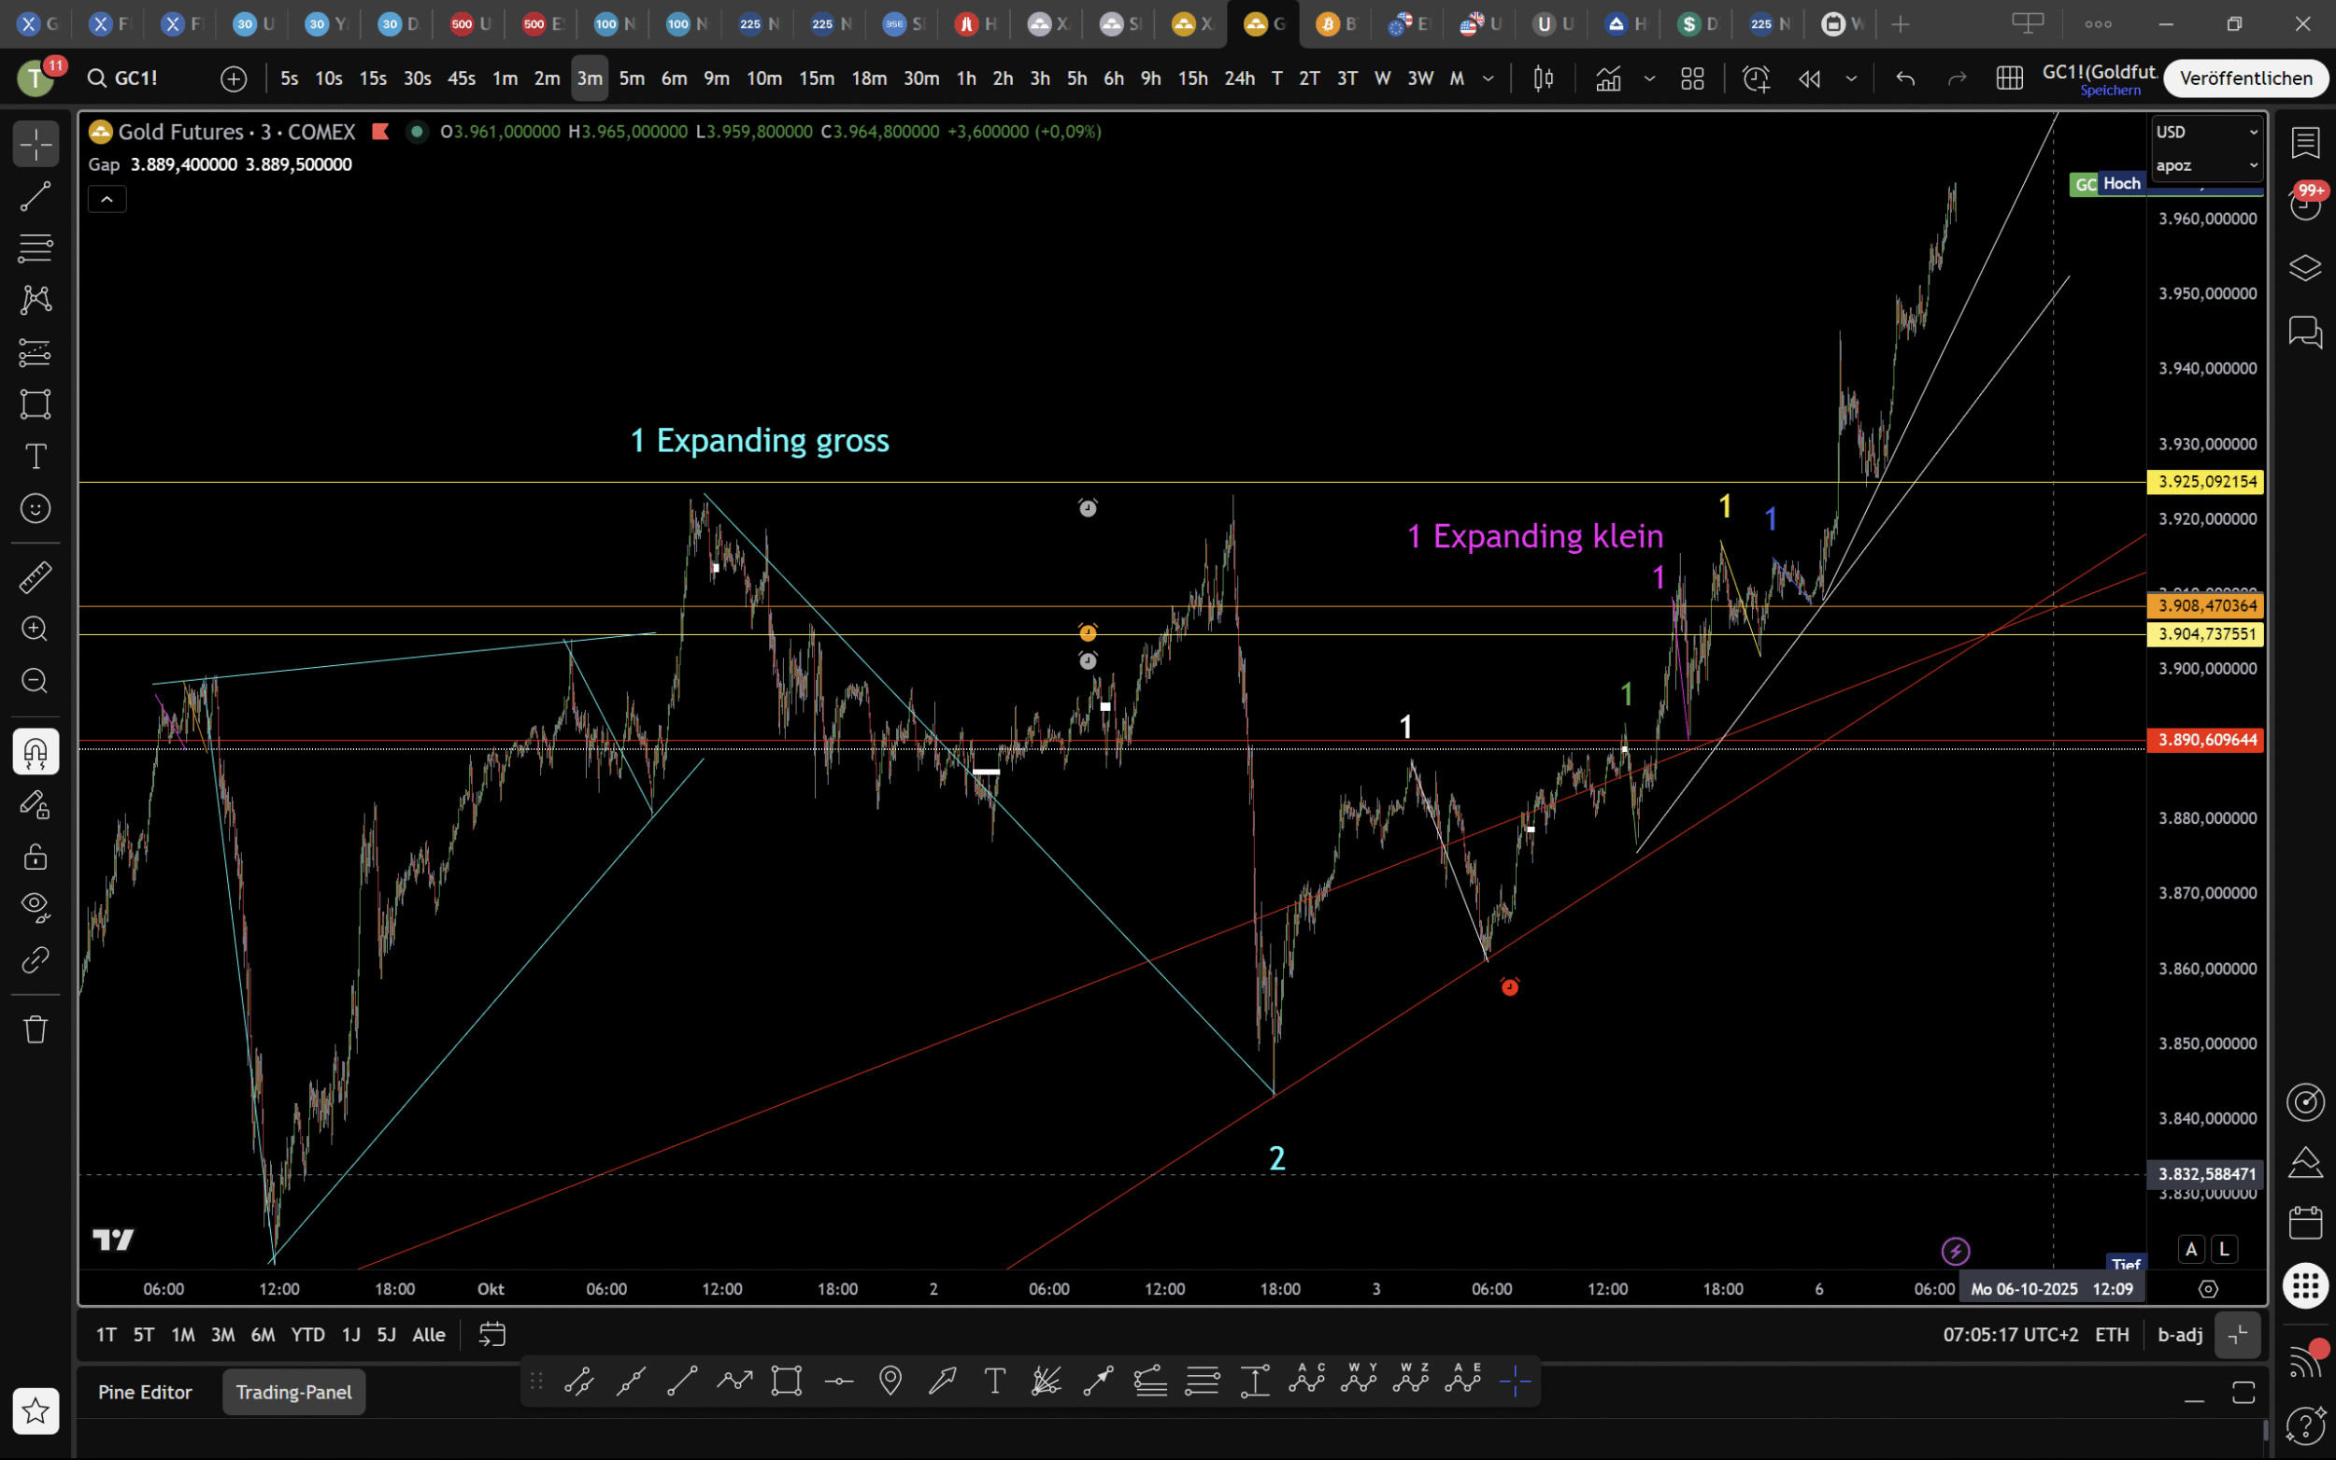Screen dimensions: 2336x1460
Task: Open the alerts panel icon
Action: pyautogui.click(x=2305, y=204)
